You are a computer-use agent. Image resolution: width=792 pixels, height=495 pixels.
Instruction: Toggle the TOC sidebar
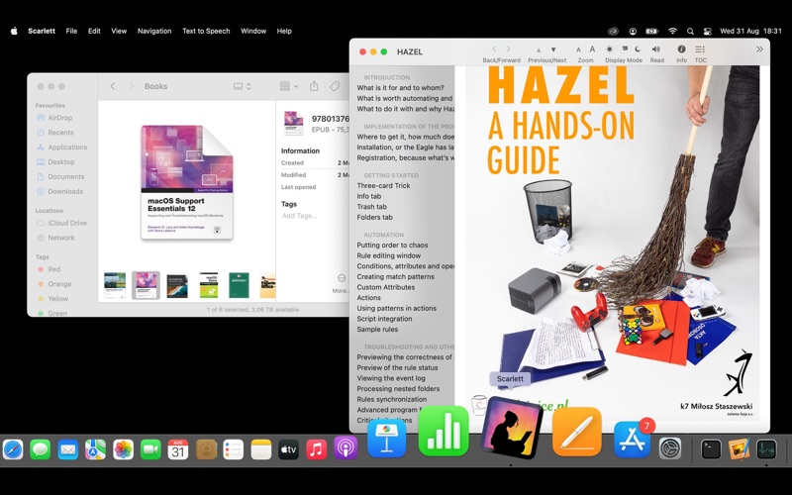(700, 49)
